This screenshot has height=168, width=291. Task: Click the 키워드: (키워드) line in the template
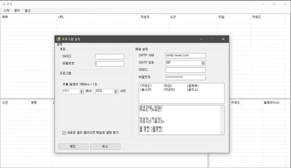tap(150, 110)
